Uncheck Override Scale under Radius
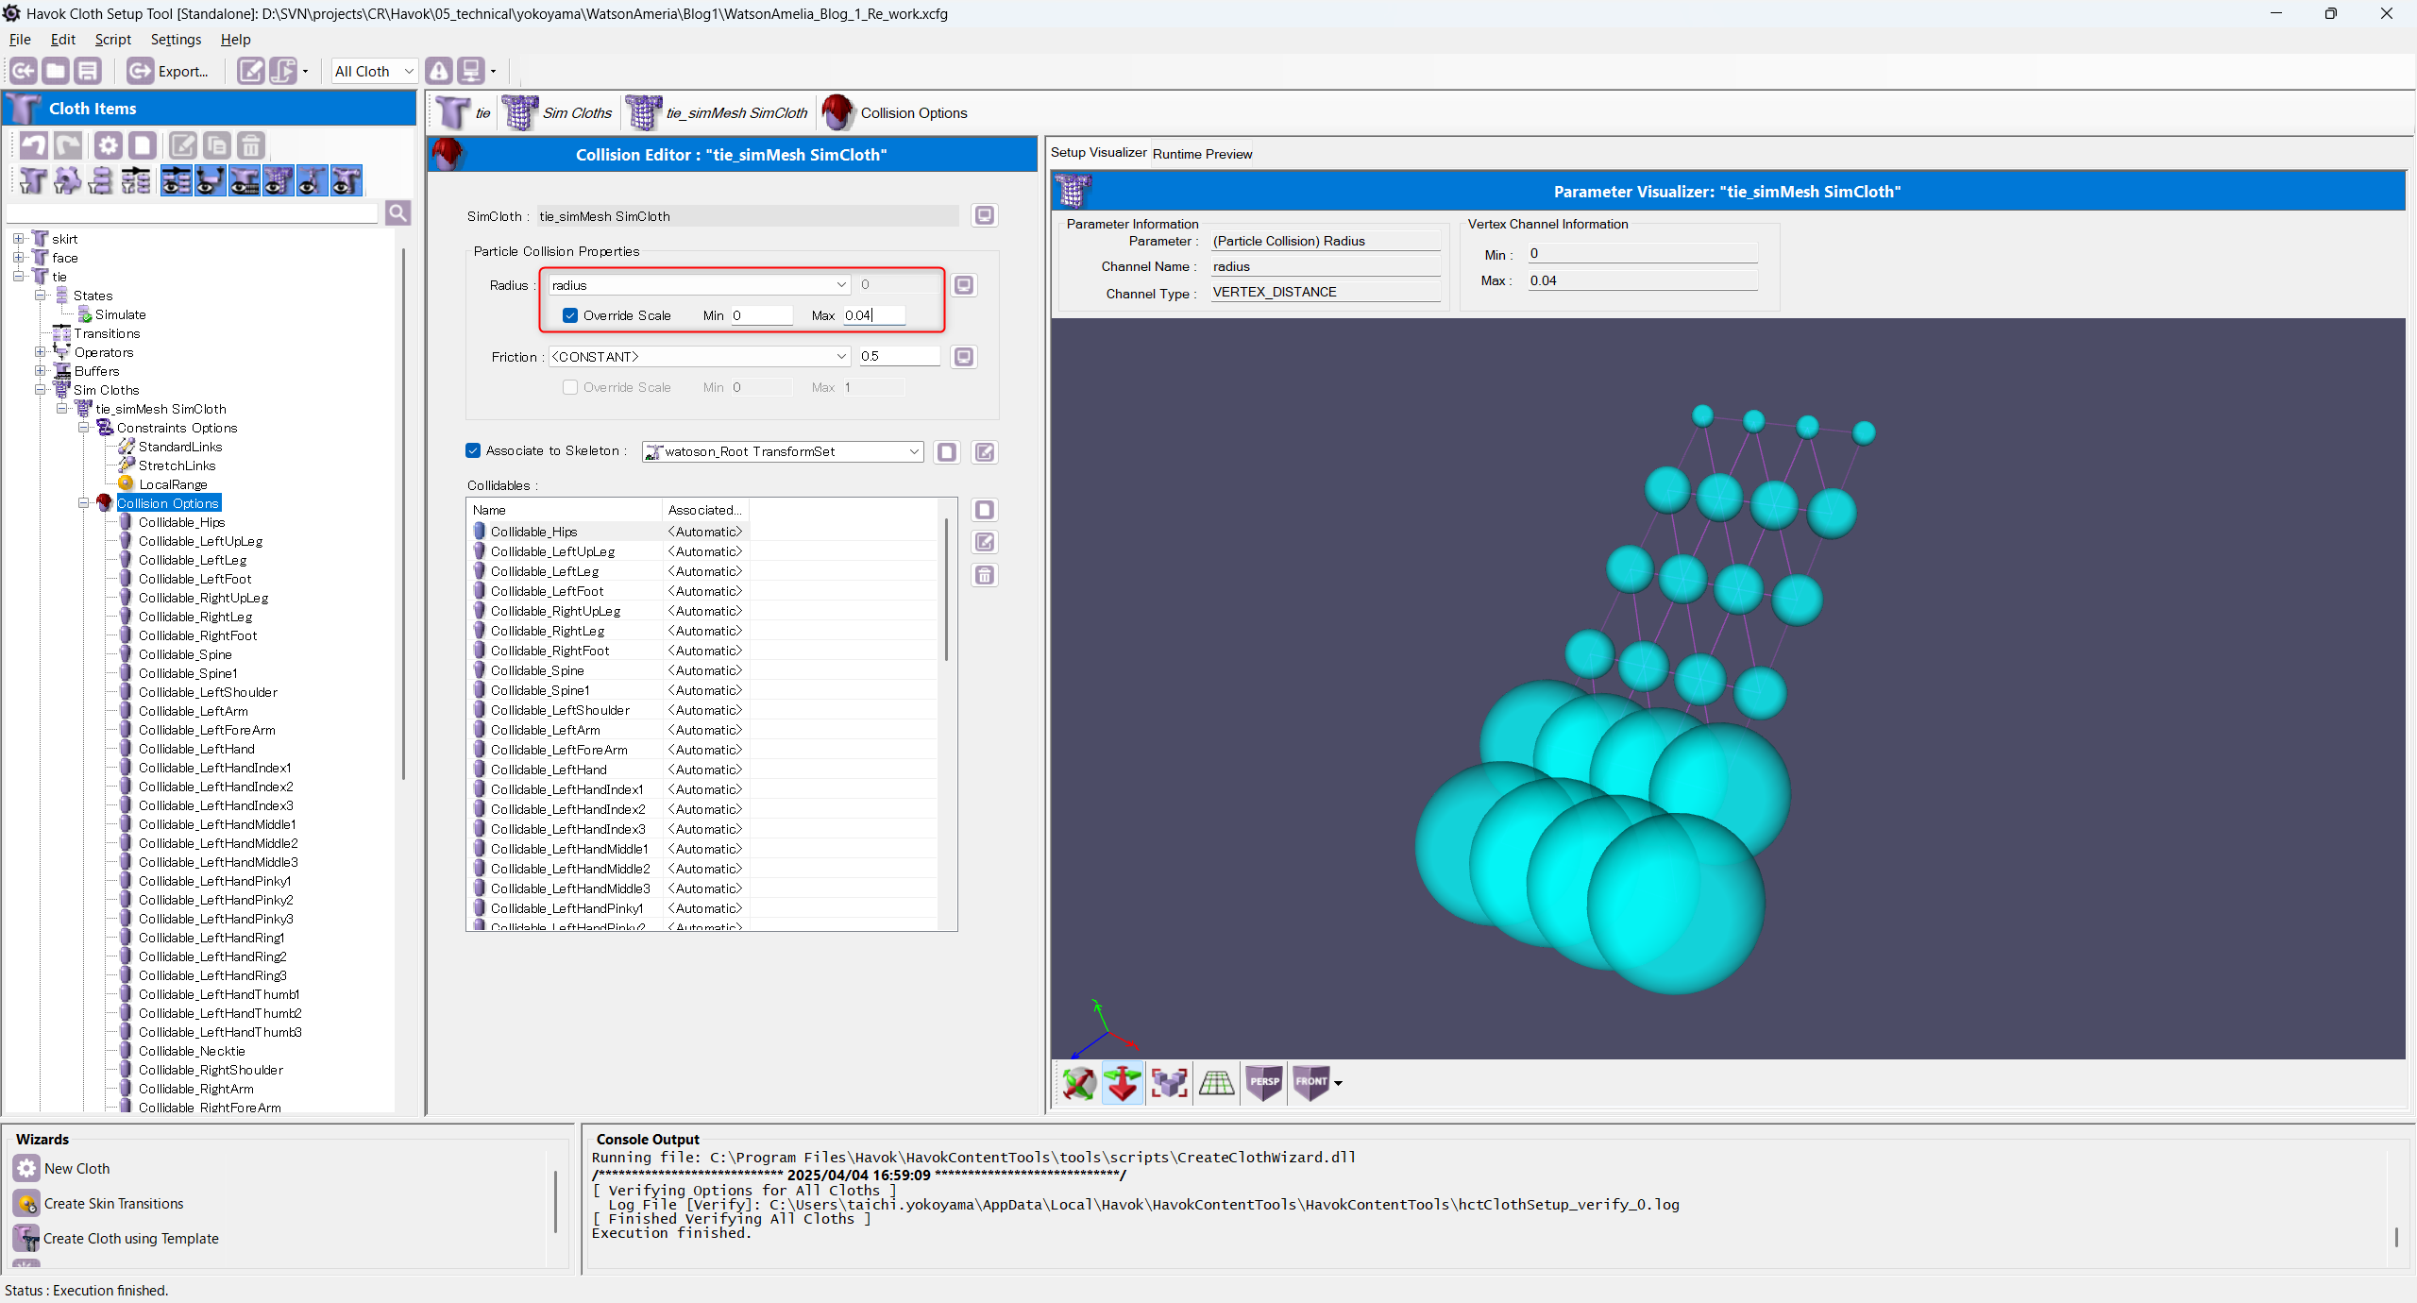The height and width of the screenshot is (1303, 2417). [x=570, y=315]
